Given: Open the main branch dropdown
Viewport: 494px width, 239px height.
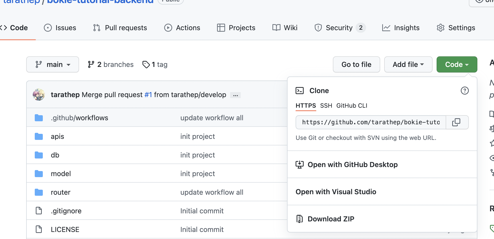Looking at the screenshot, I should click(53, 64).
